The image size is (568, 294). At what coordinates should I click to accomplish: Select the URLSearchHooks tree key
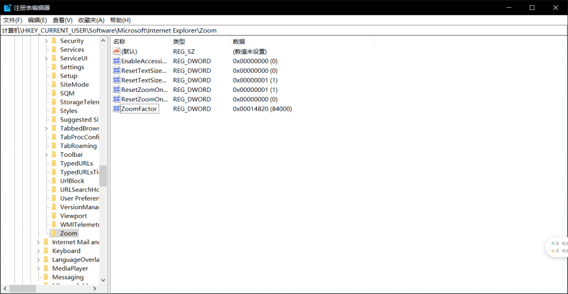click(x=79, y=189)
